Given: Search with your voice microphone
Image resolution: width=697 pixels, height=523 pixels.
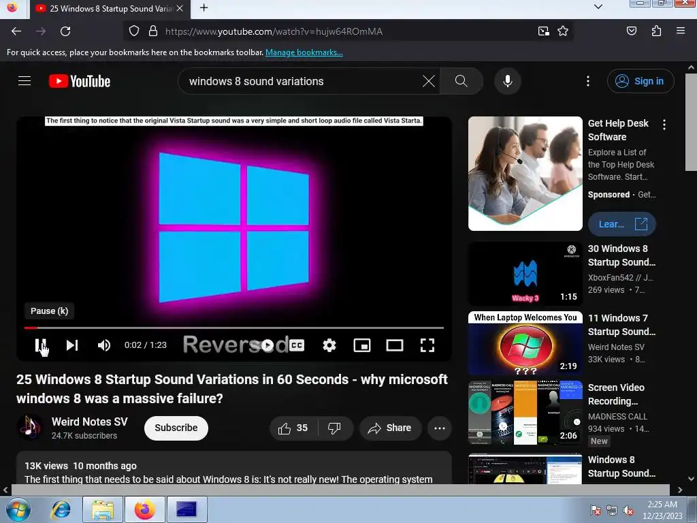Looking at the screenshot, I should (508, 81).
